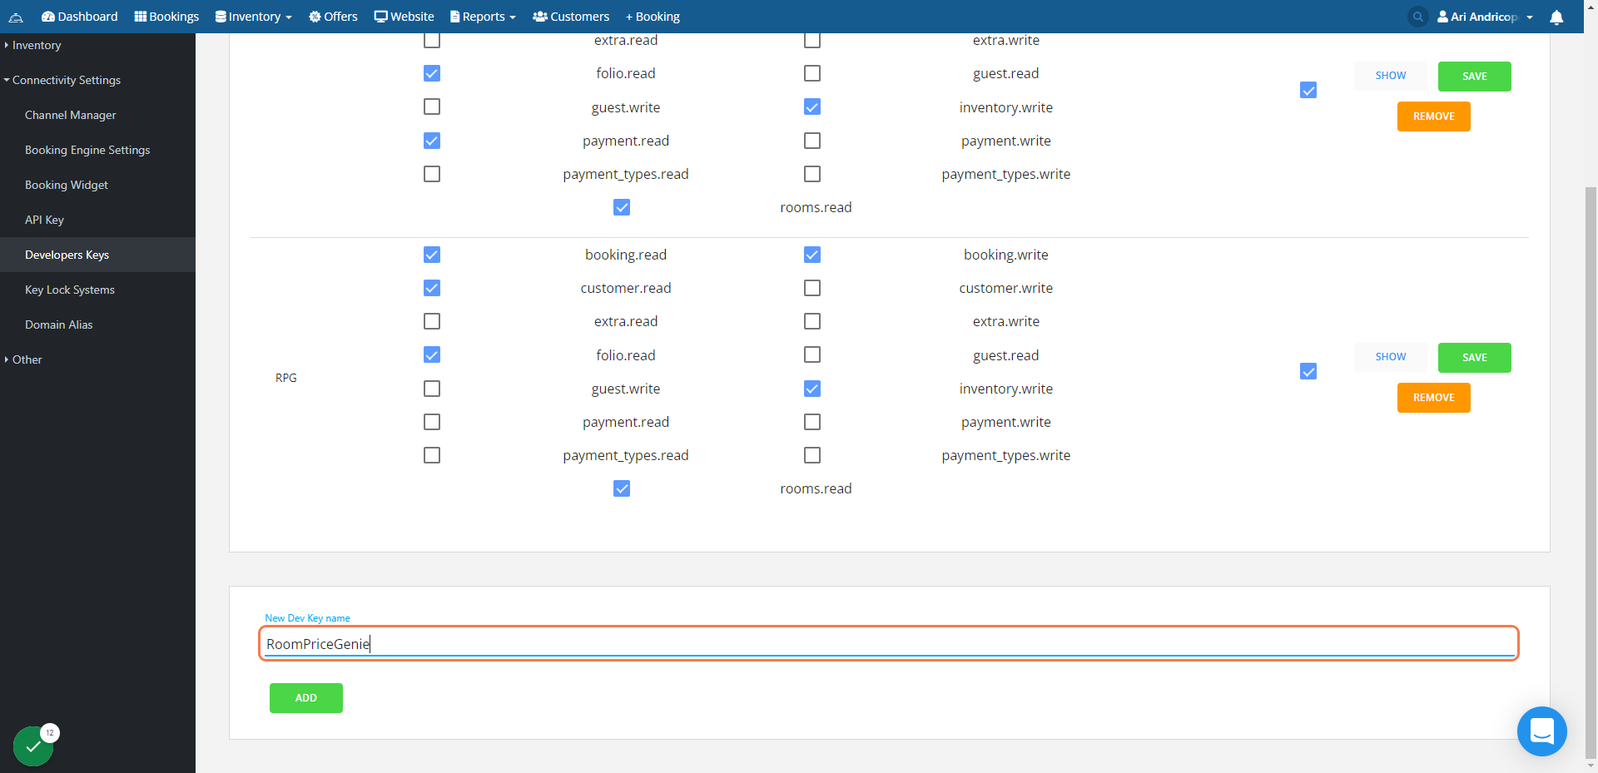Click the green checklist badge icon
This screenshot has height=773, width=1598.
[x=33, y=746]
